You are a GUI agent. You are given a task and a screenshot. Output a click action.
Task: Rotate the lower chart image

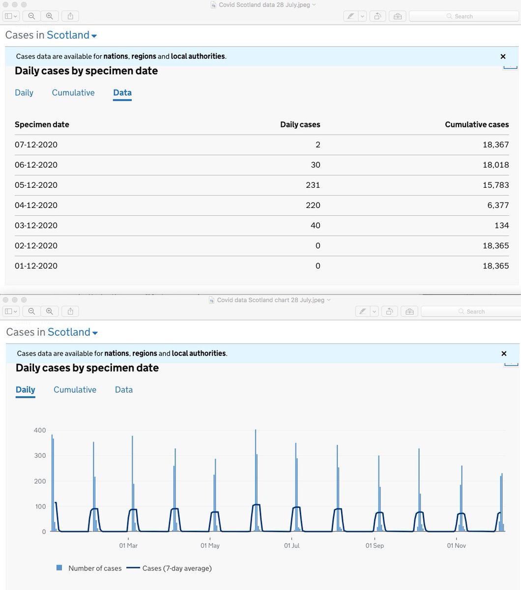[x=389, y=311]
